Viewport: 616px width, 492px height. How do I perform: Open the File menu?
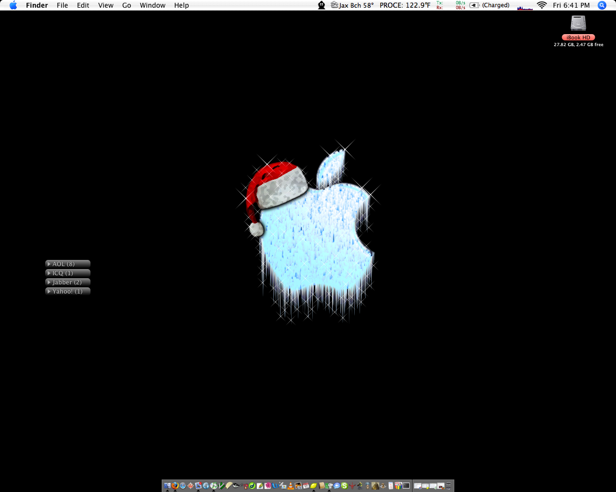(x=62, y=5)
